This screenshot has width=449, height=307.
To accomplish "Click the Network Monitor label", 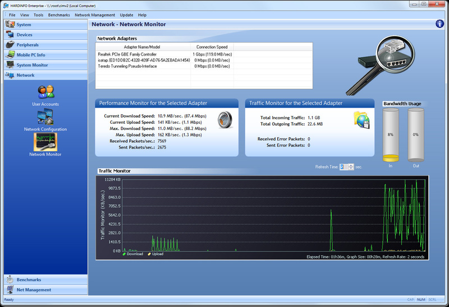I will 45,154.
